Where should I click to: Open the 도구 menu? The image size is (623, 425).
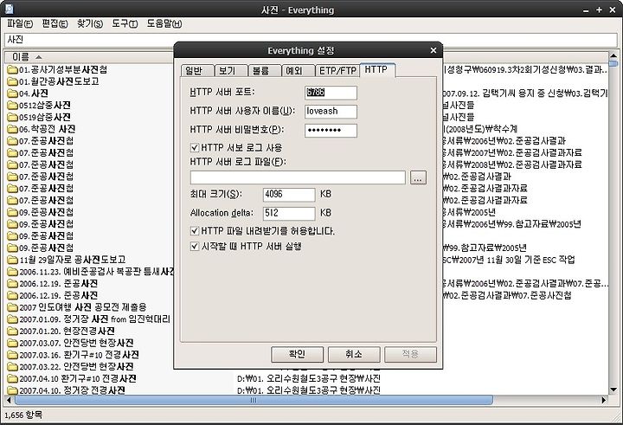[125, 24]
